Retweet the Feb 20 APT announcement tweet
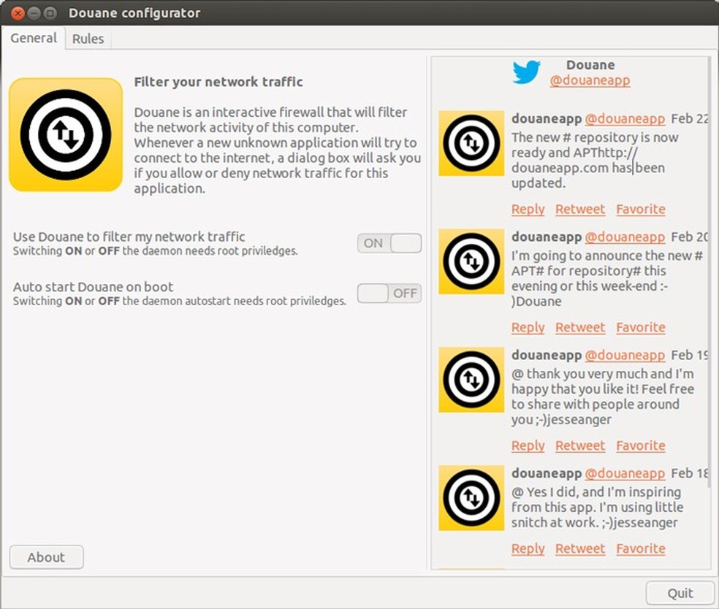Image resolution: width=719 pixels, height=609 pixels. (580, 328)
